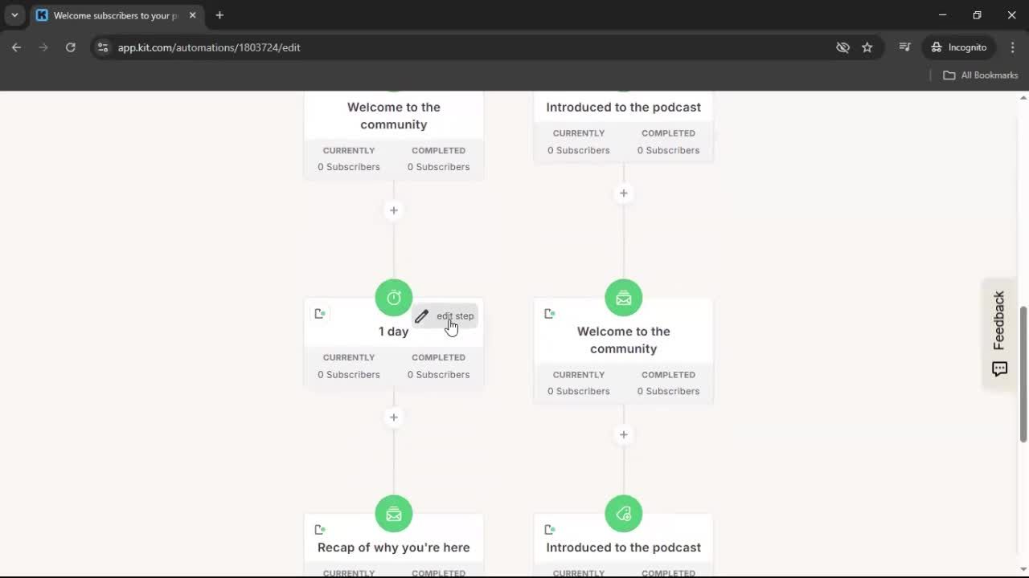Click the email icon on Welcome to the community step
This screenshot has height=578, width=1029.
623,298
